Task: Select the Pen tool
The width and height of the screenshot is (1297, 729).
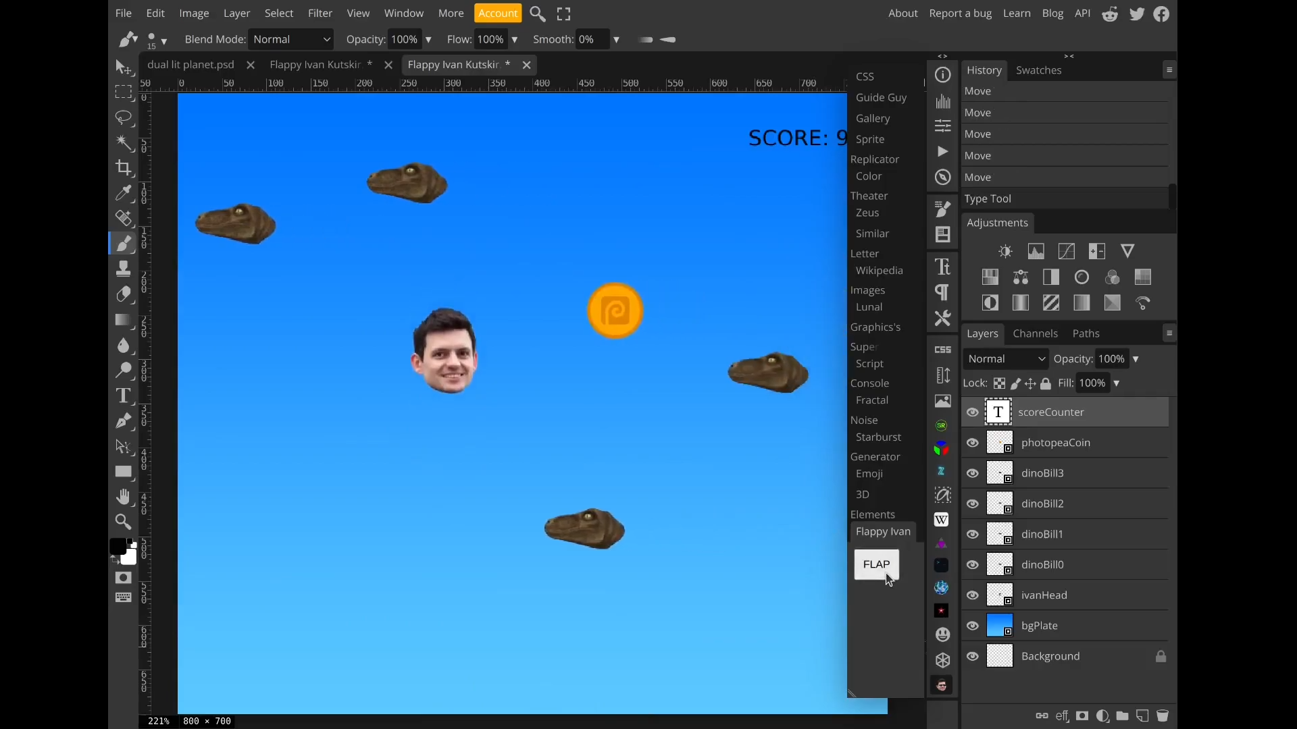Action: pos(123,421)
